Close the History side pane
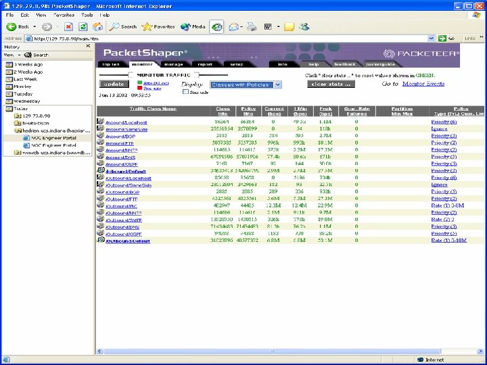The image size is (487, 365). pyautogui.click(x=88, y=46)
